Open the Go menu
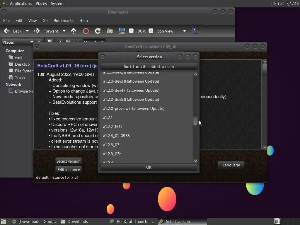Screen dimensions: 300x225 pos(45,21)
